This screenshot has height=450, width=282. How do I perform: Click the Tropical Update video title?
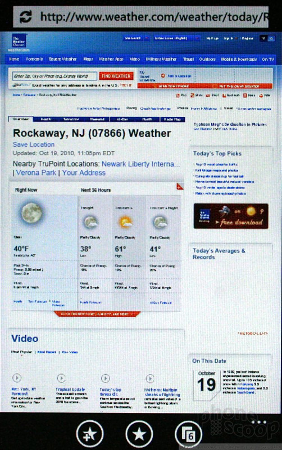tap(70, 389)
